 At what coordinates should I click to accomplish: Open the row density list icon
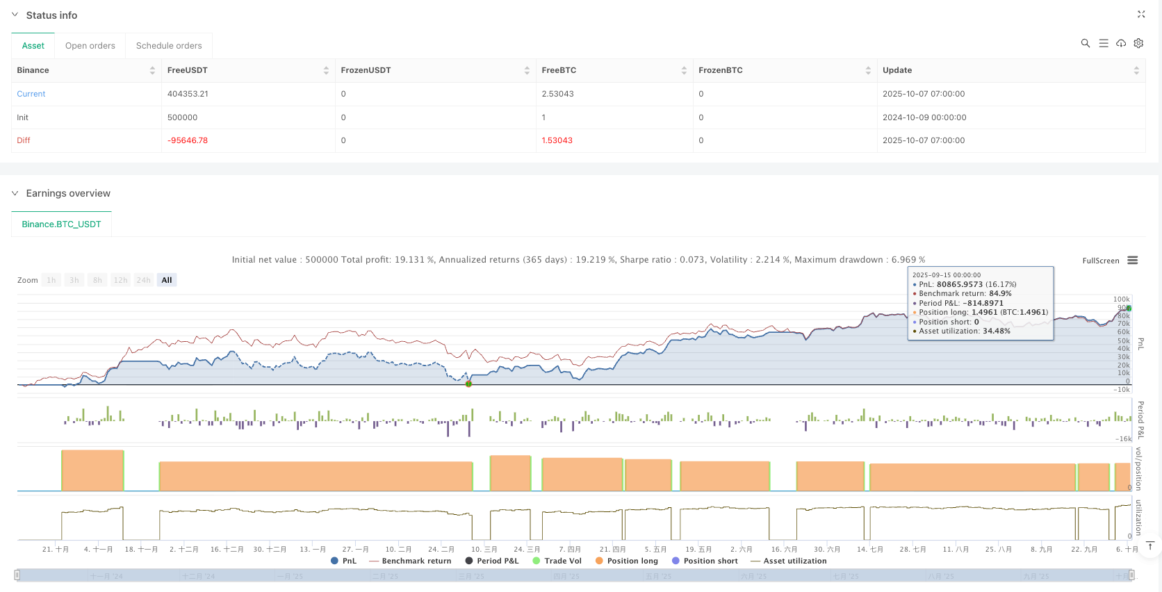(x=1103, y=43)
